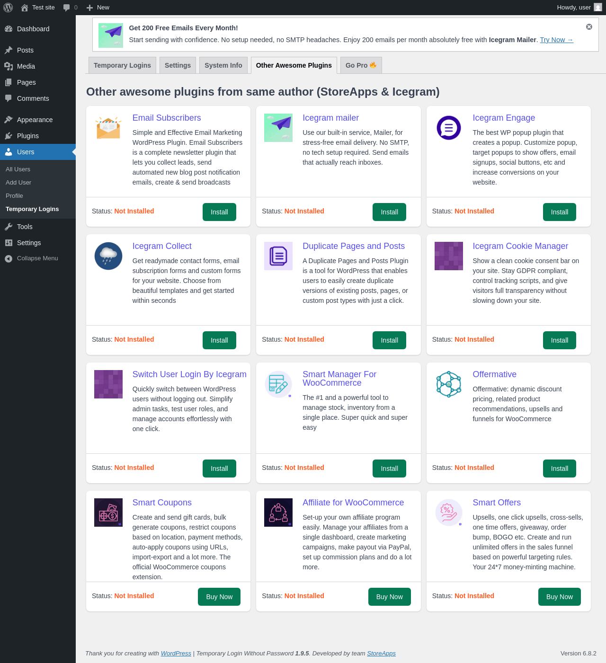
Task: Install the Email Subscribers plugin
Action: [x=219, y=212]
